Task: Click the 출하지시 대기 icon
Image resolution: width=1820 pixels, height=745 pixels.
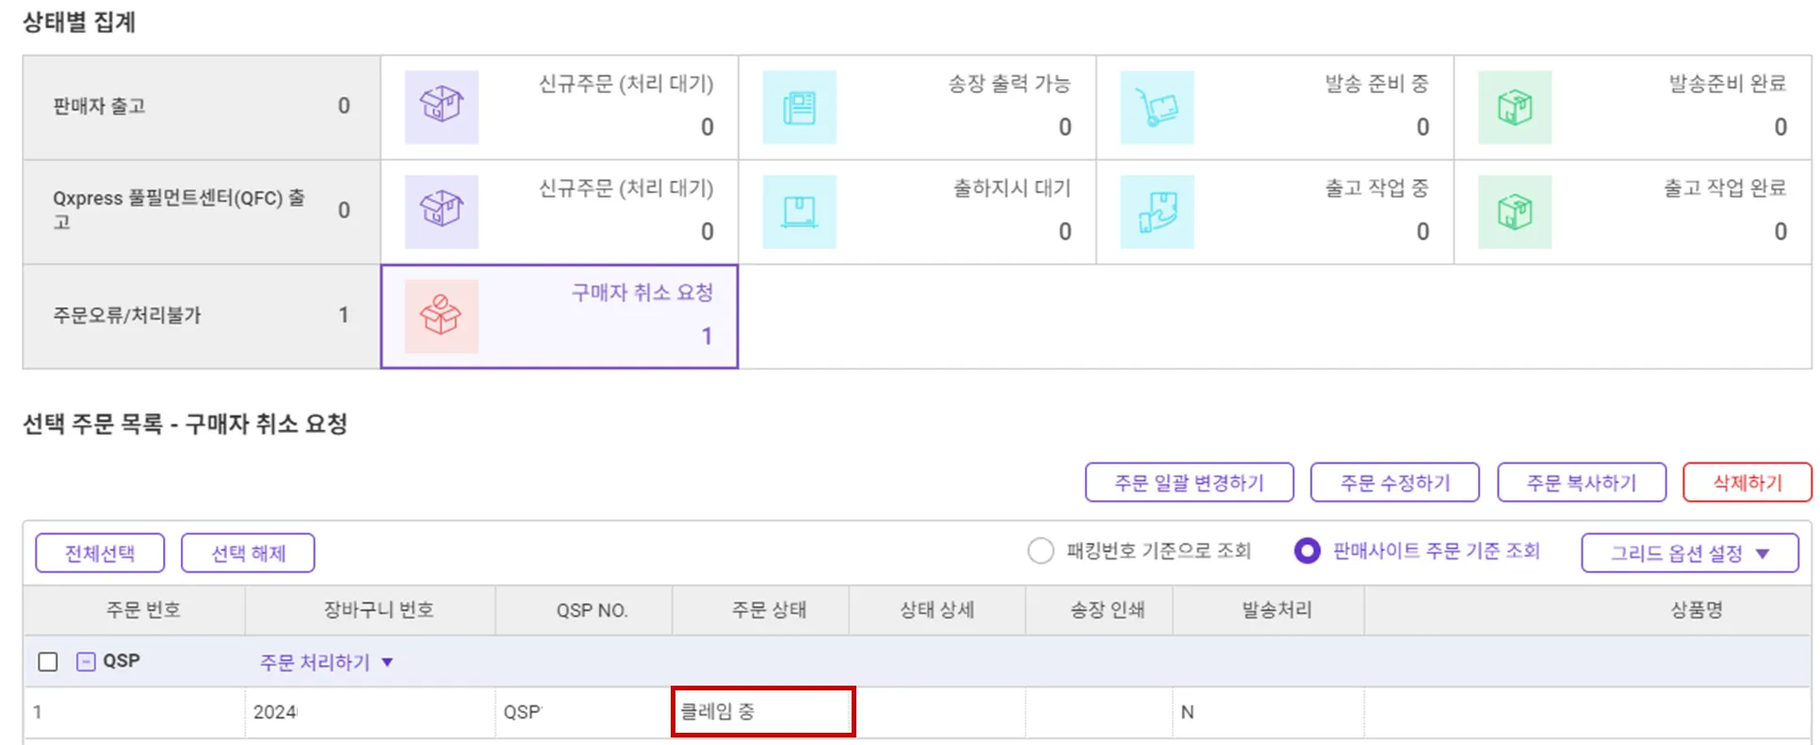Action: coord(799,211)
